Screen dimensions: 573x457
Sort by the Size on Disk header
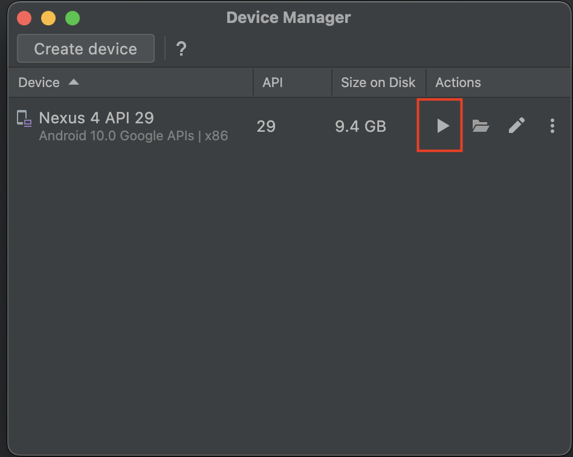378,83
